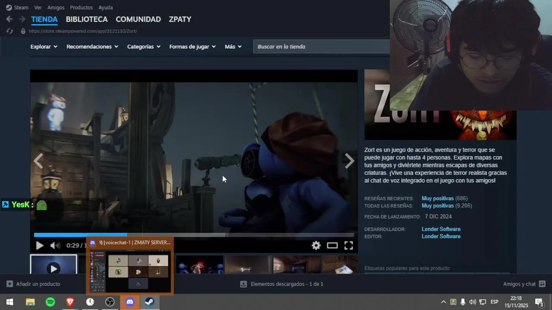Viewport: 552px width, 310px height.
Task: Open File Explorer from the taskbar
Action: coord(30,302)
